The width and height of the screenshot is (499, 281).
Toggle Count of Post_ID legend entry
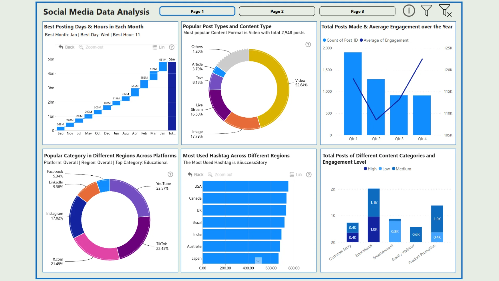click(x=340, y=40)
